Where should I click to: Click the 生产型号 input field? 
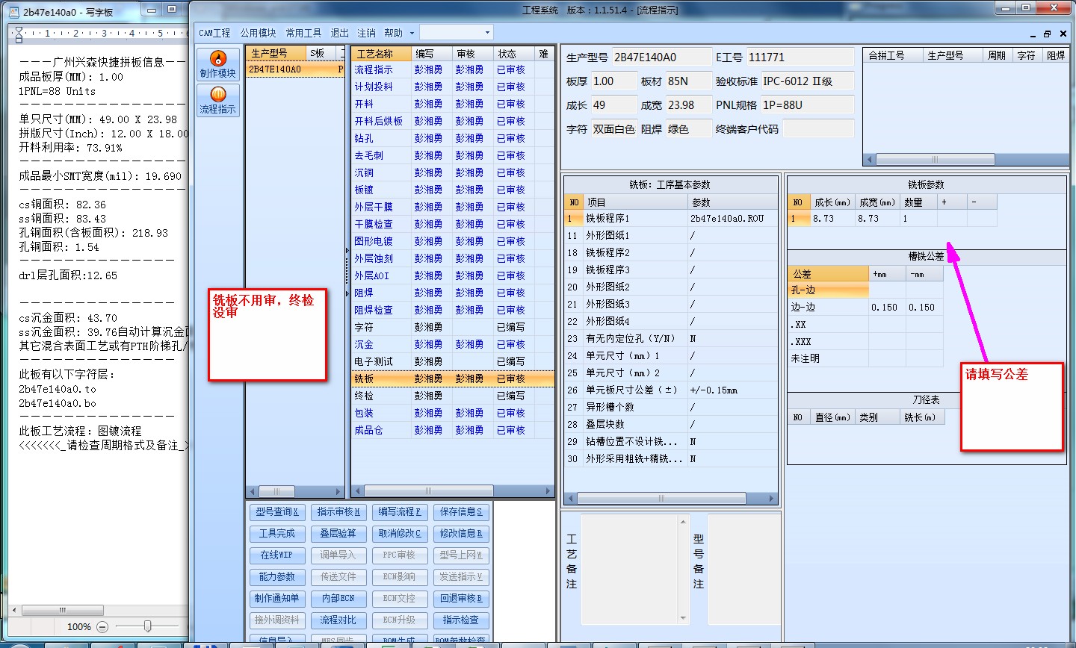coord(661,57)
